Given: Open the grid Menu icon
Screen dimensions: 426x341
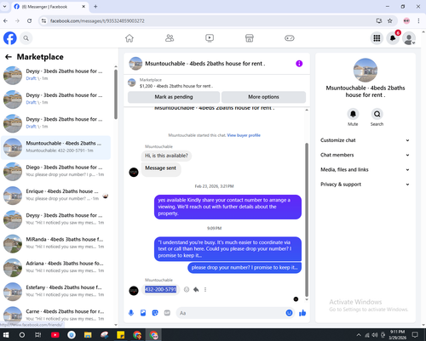Looking at the screenshot, I should [x=377, y=38].
